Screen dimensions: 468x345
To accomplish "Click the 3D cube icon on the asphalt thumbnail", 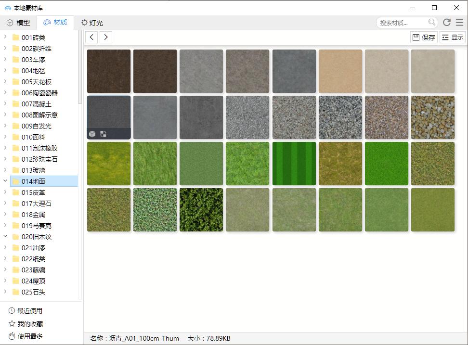I will coord(91,135).
